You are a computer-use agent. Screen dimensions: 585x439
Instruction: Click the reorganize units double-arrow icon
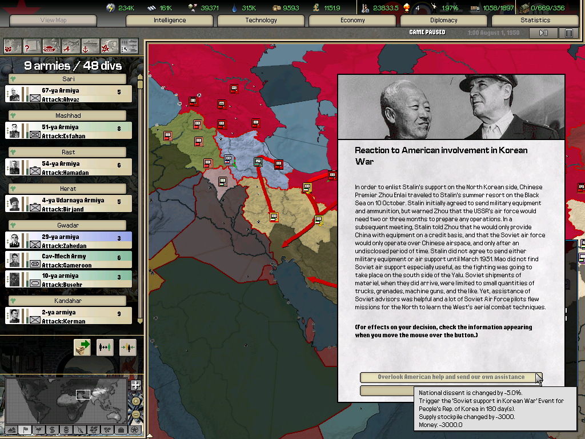click(x=105, y=347)
